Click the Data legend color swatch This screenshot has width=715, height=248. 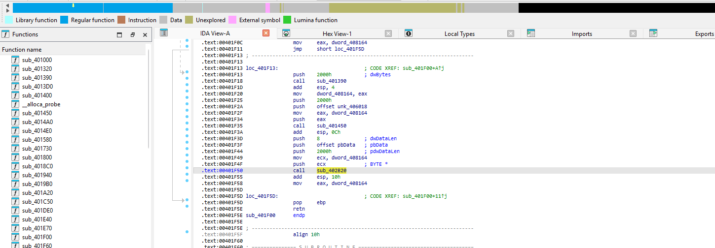tap(164, 20)
